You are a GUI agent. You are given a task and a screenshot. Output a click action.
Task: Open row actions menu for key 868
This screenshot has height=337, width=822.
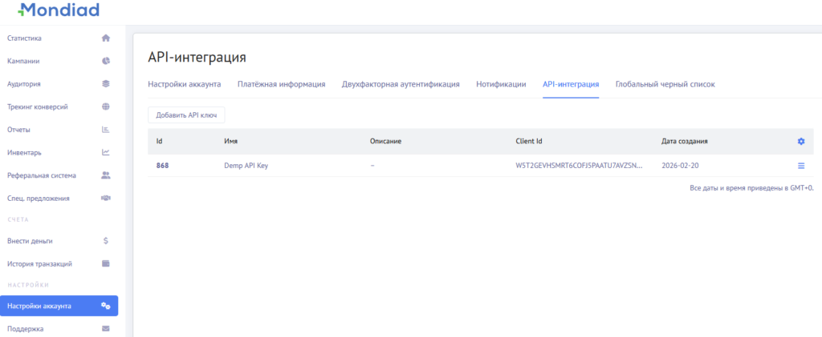[801, 166]
